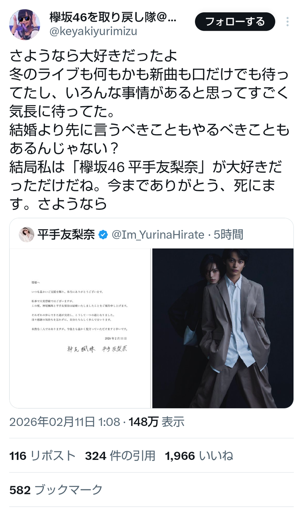Open the 582 ブックマーク count
Screen dimensions: 303x511
(x=56, y=490)
